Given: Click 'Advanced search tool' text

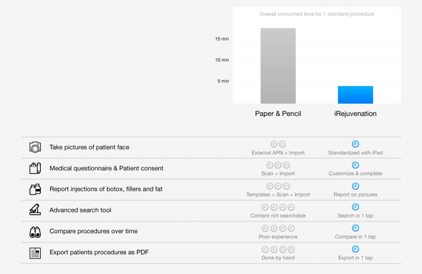Looking at the screenshot, I should [80, 210].
